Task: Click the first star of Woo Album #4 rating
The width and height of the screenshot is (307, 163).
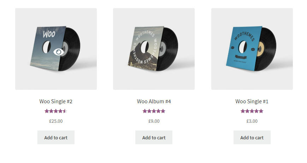Action: click(x=145, y=111)
